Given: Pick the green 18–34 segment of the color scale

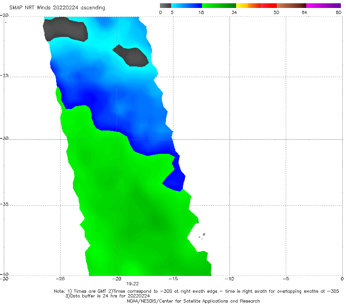Looking at the screenshot, I should tap(219, 6).
